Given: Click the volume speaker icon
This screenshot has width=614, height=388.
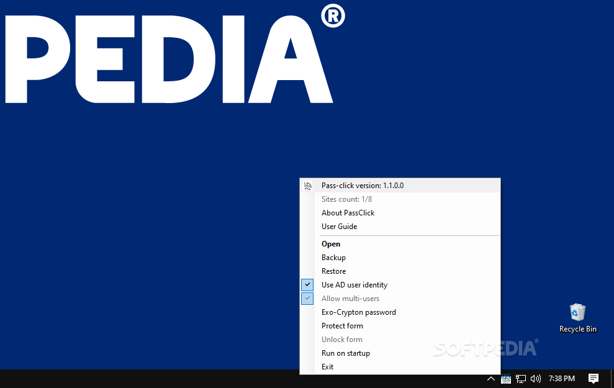Looking at the screenshot, I should pyautogui.click(x=535, y=379).
